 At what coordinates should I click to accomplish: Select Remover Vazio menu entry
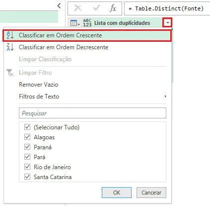39,85
